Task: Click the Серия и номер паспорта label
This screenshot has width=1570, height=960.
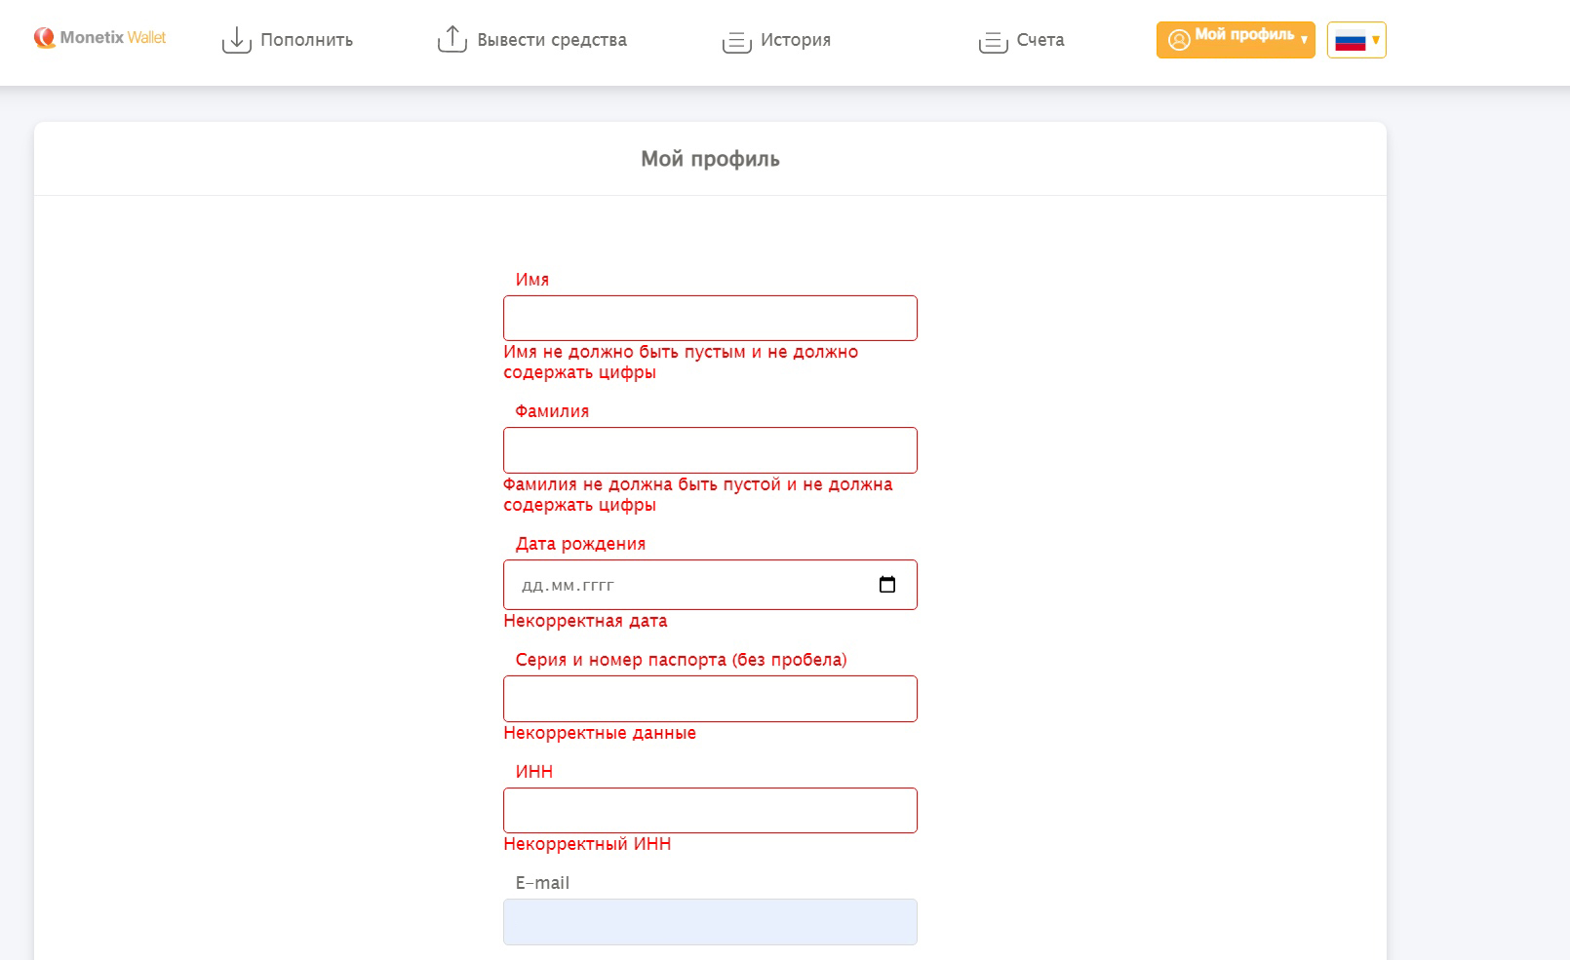Action: click(681, 660)
